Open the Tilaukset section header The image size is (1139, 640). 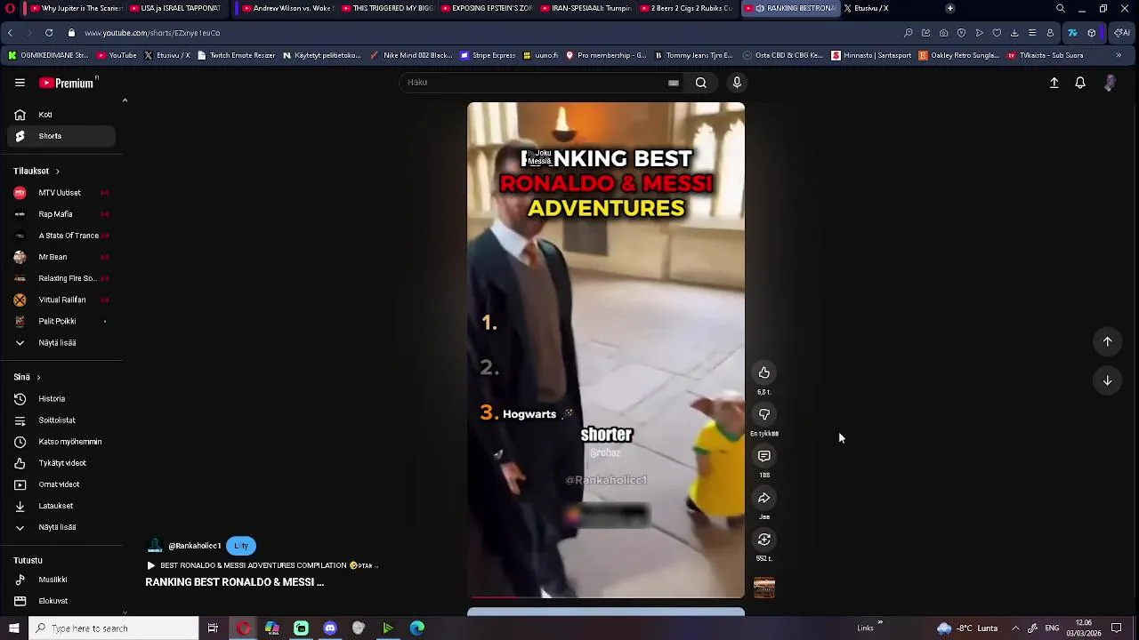(x=36, y=171)
